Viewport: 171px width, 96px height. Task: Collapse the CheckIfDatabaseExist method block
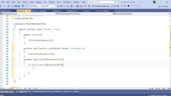pyautogui.click(x=14, y=59)
